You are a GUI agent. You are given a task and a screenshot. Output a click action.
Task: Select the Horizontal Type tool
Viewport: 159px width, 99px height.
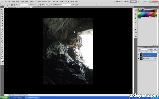2,43
